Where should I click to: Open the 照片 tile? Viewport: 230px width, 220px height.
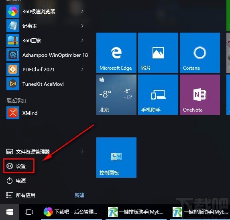point(158,53)
